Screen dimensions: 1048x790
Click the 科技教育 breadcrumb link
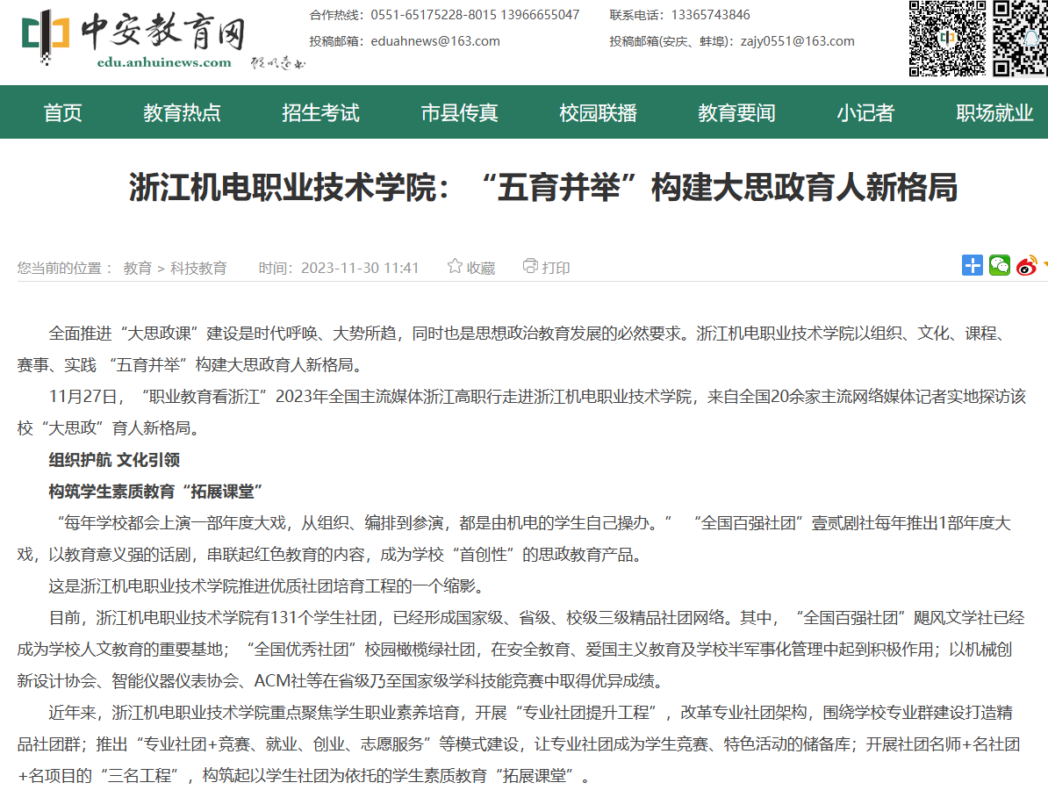point(198,269)
